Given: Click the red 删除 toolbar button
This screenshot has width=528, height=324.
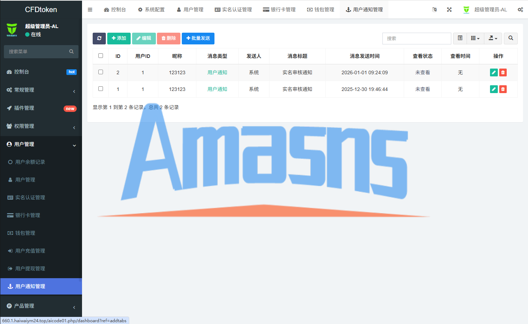Looking at the screenshot, I should click(169, 38).
